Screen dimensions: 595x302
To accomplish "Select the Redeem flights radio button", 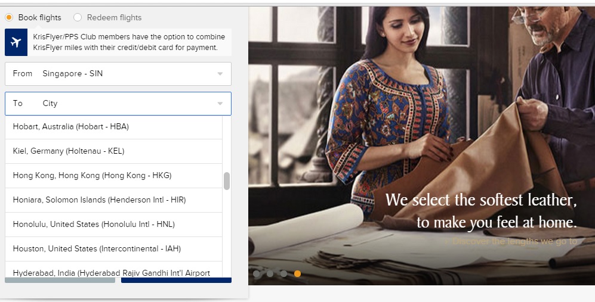I will click(78, 17).
